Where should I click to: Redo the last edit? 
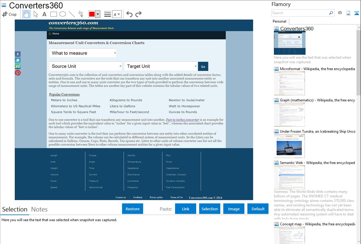(x=138, y=14)
